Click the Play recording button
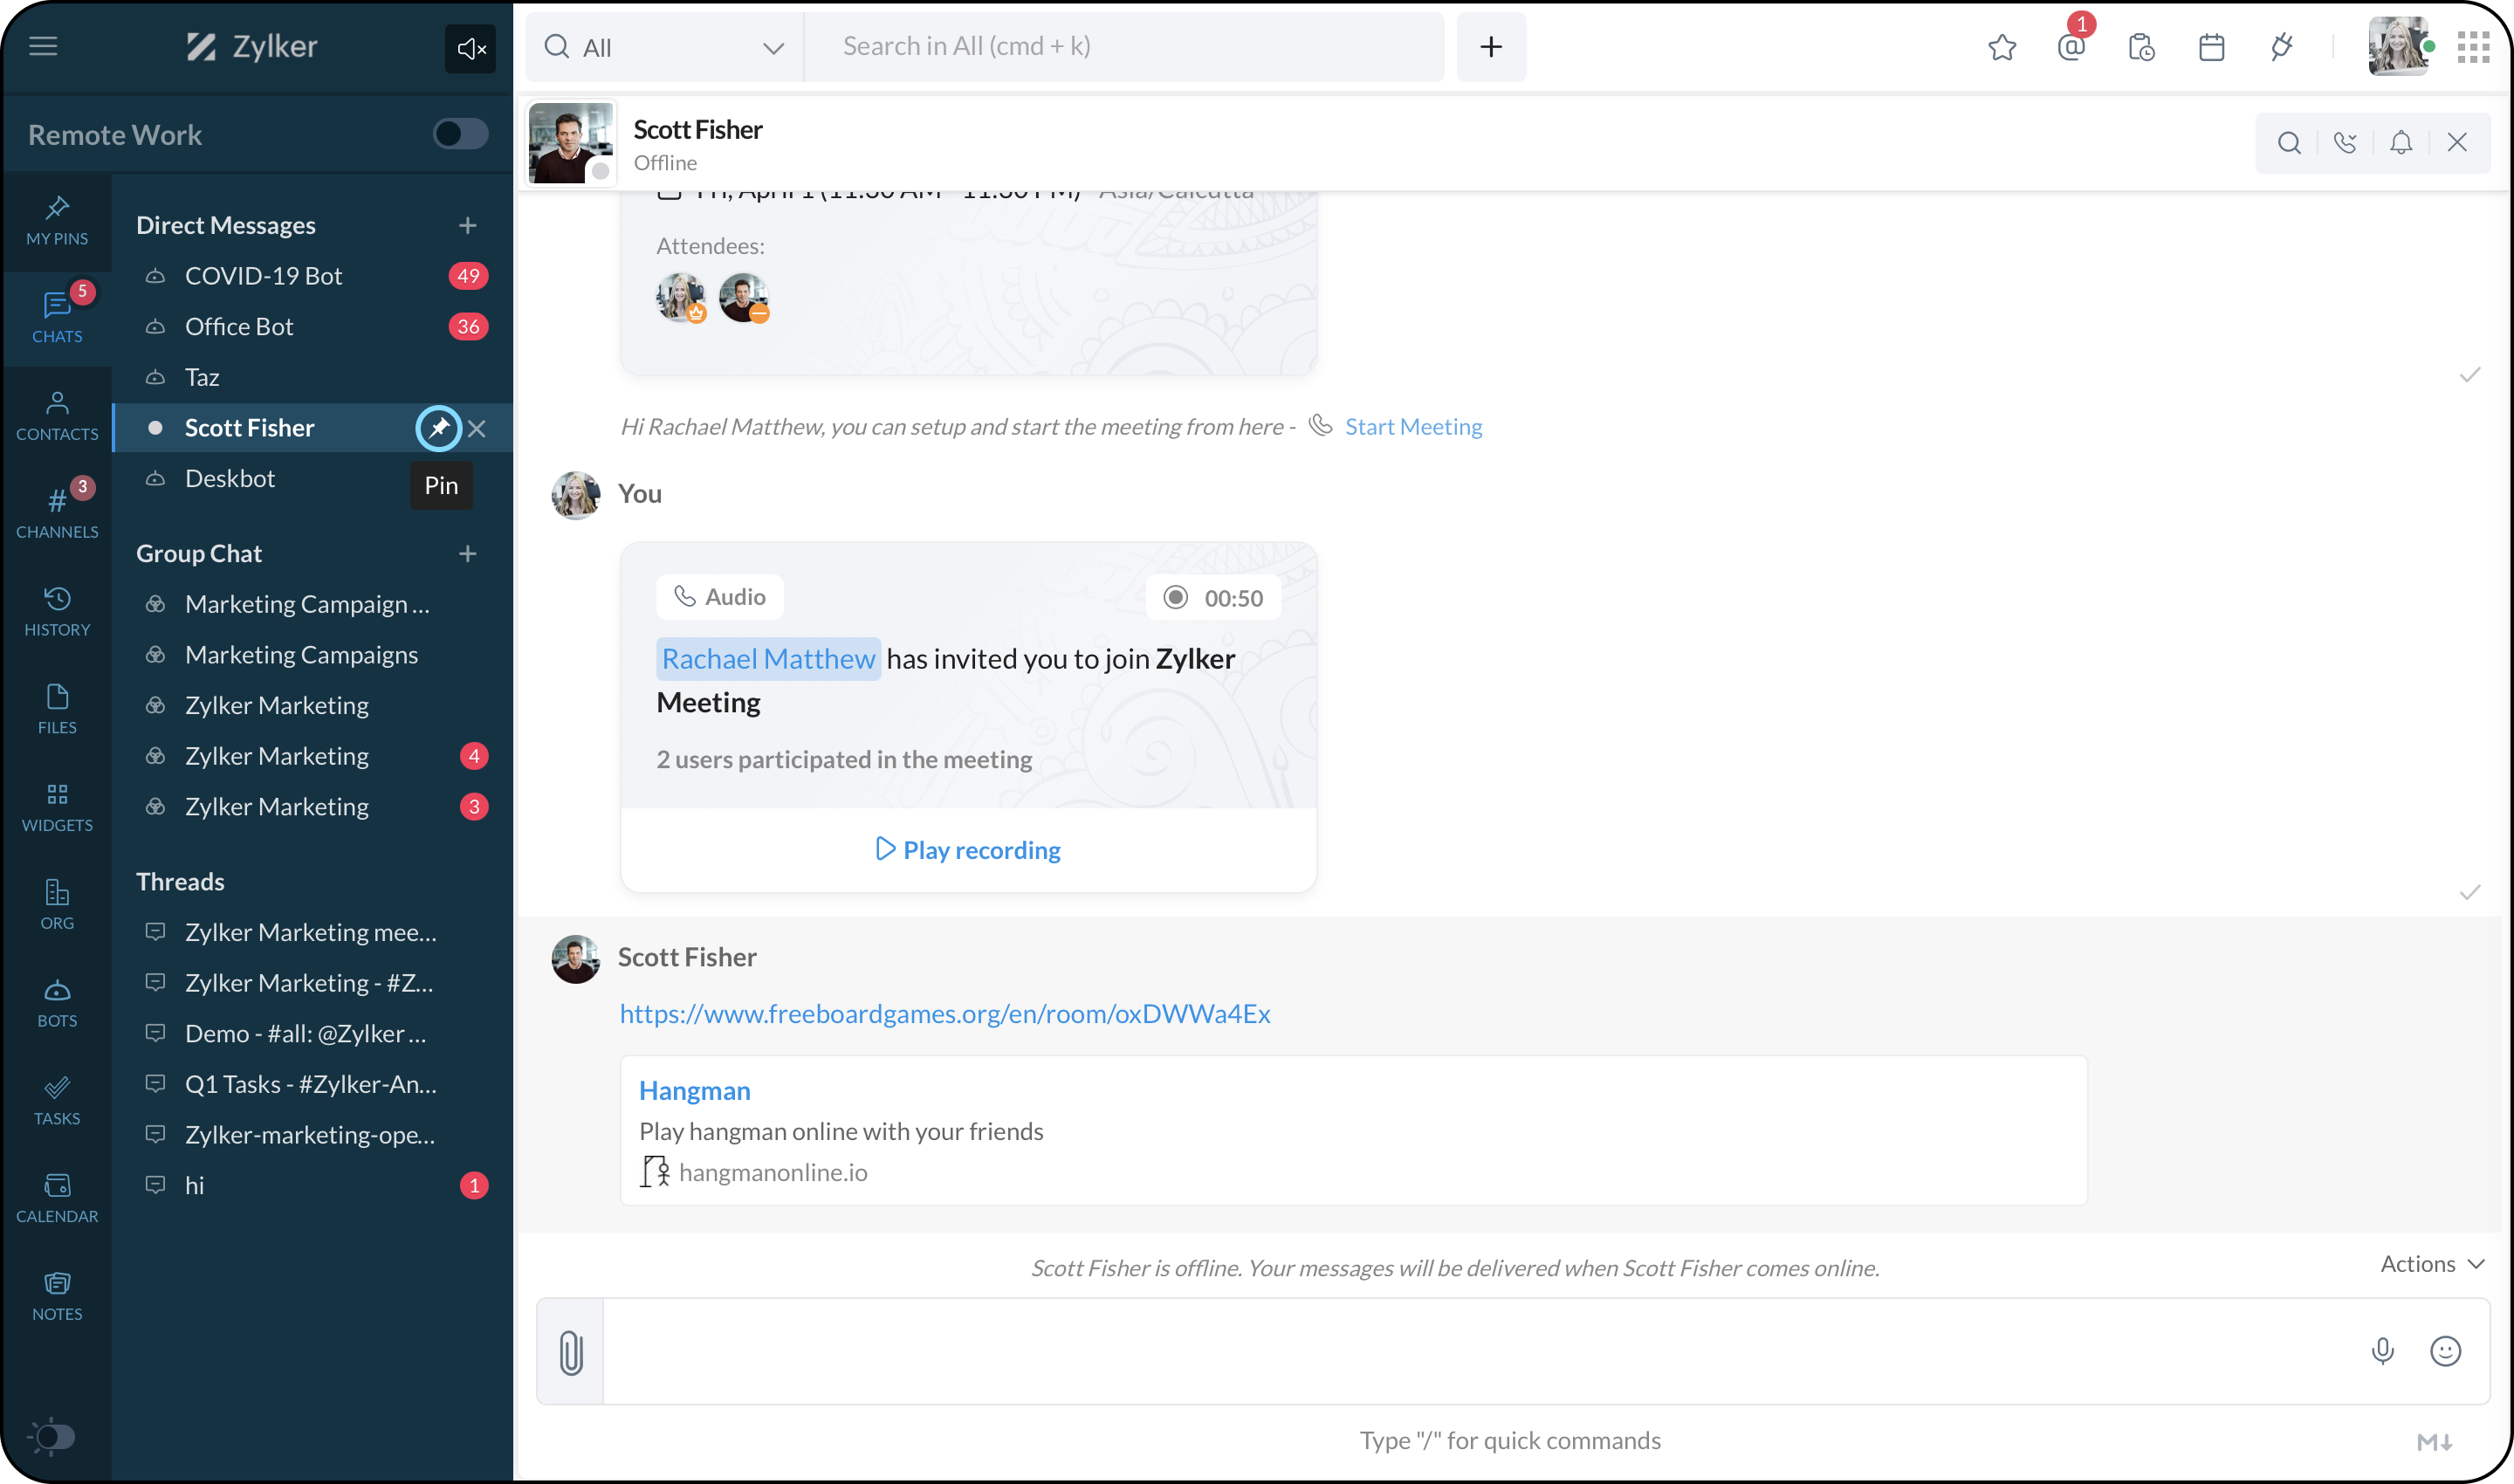The height and width of the screenshot is (1484, 2514). [x=968, y=850]
